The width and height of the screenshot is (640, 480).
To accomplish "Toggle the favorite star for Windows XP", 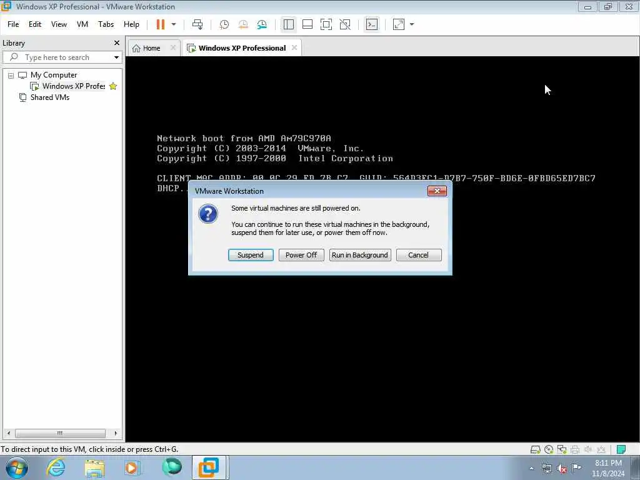I will point(113,86).
